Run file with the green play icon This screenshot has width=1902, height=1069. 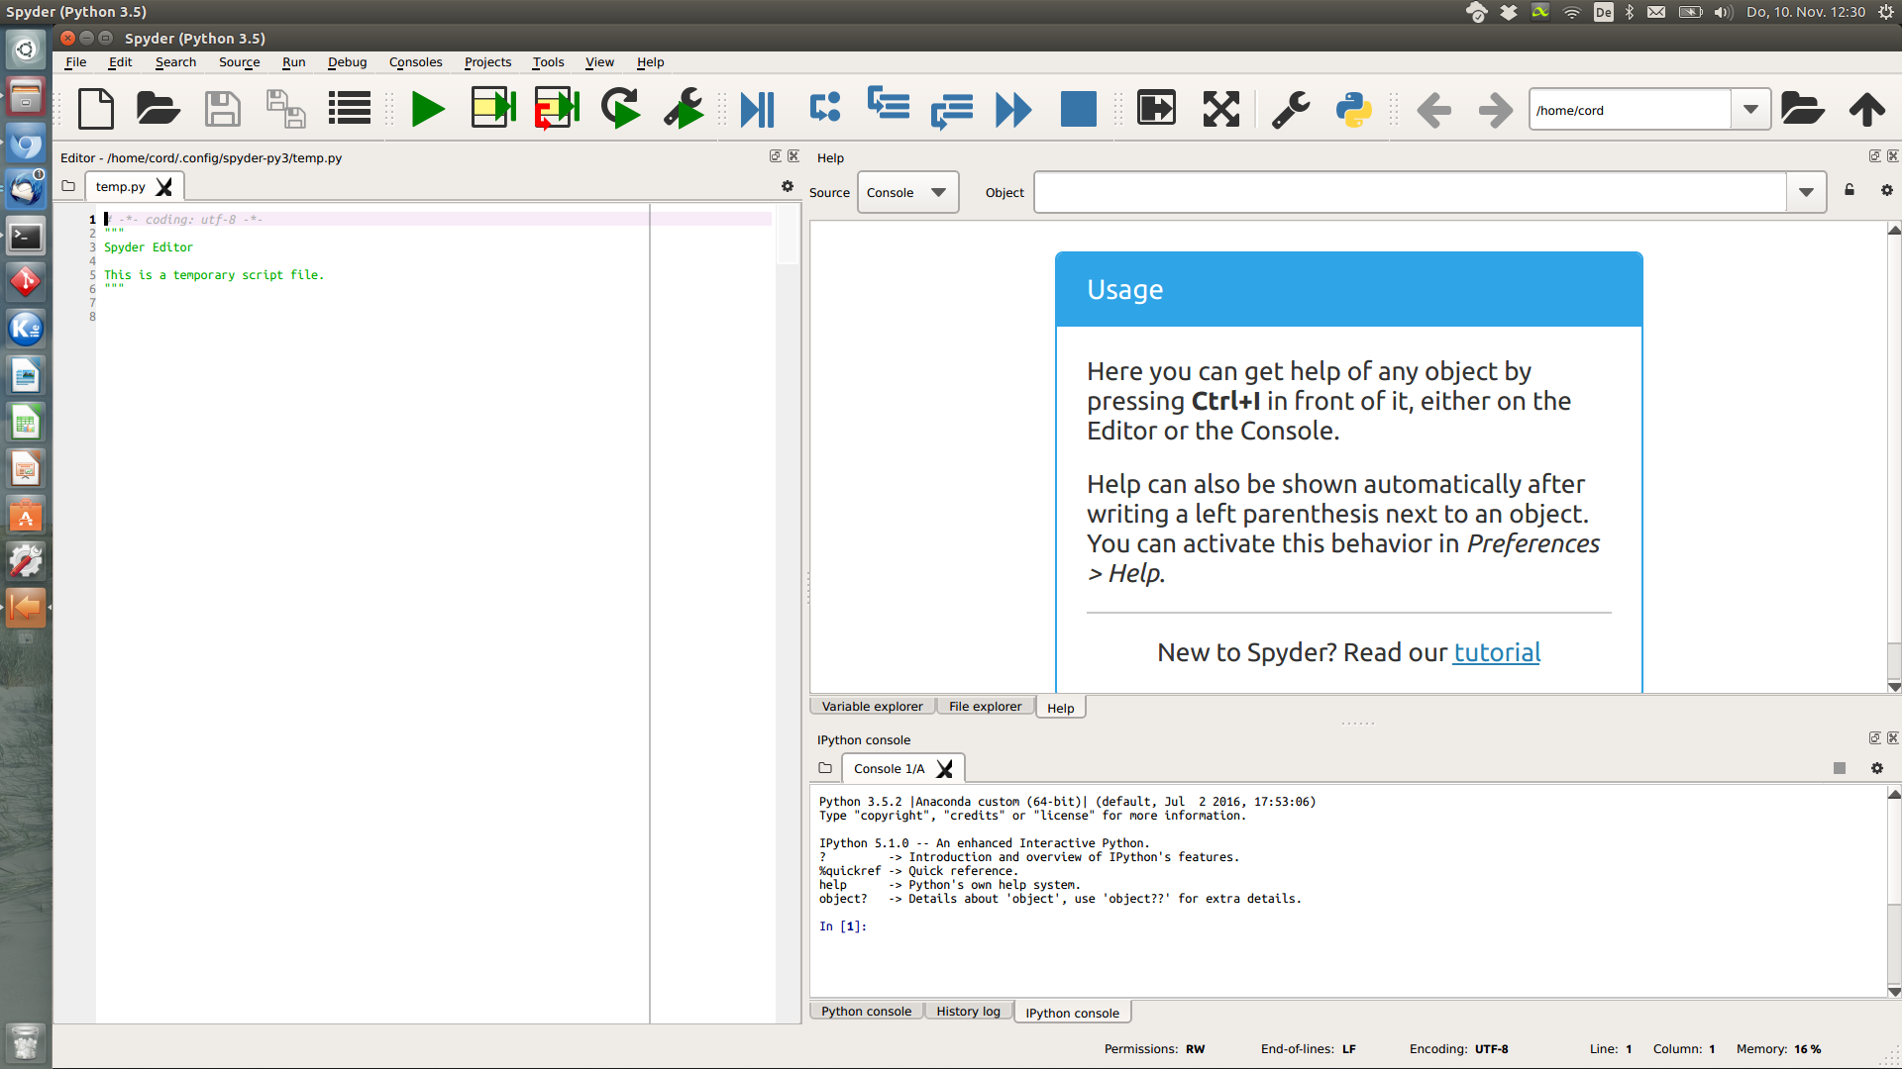428,109
